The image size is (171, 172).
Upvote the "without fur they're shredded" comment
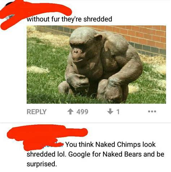[70, 112]
